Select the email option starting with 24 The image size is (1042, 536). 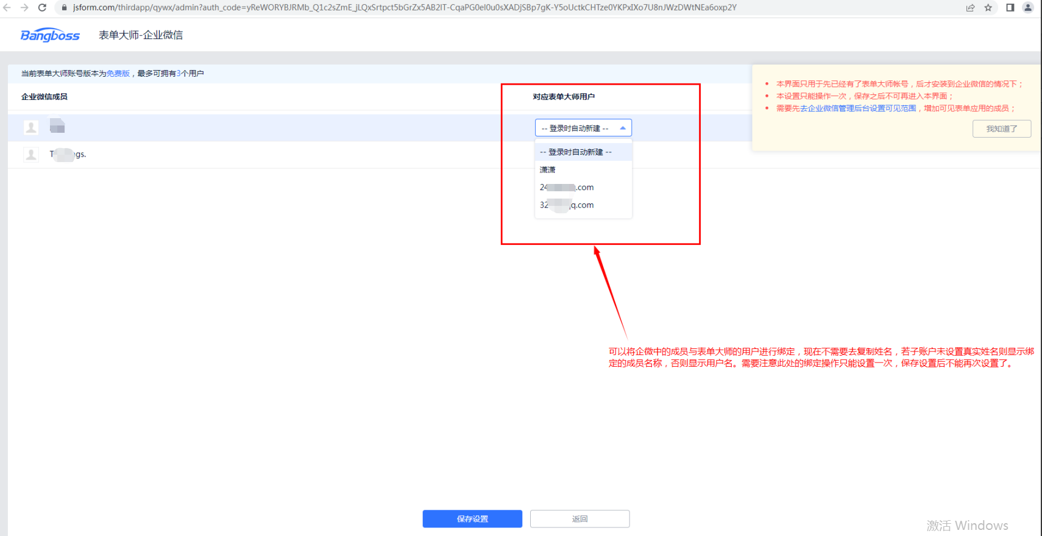pos(567,188)
